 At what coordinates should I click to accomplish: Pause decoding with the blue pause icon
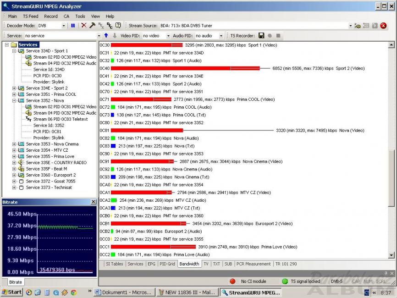[x=73, y=26]
